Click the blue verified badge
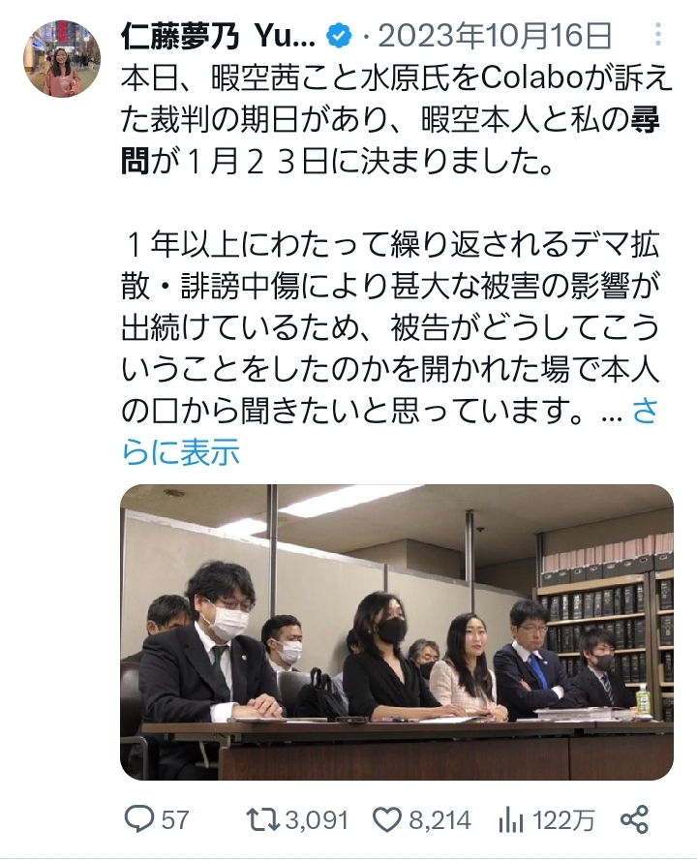The image size is (697, 861). pos(339,37)
